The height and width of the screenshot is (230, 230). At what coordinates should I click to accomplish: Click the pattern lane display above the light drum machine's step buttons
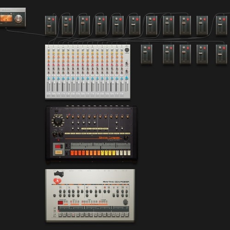pyautogui.click(x=93, y=209)
